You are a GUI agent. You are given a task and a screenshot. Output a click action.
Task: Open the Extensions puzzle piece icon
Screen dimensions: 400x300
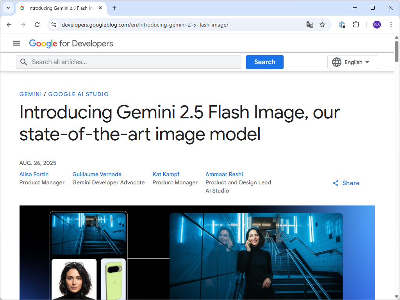356,25
